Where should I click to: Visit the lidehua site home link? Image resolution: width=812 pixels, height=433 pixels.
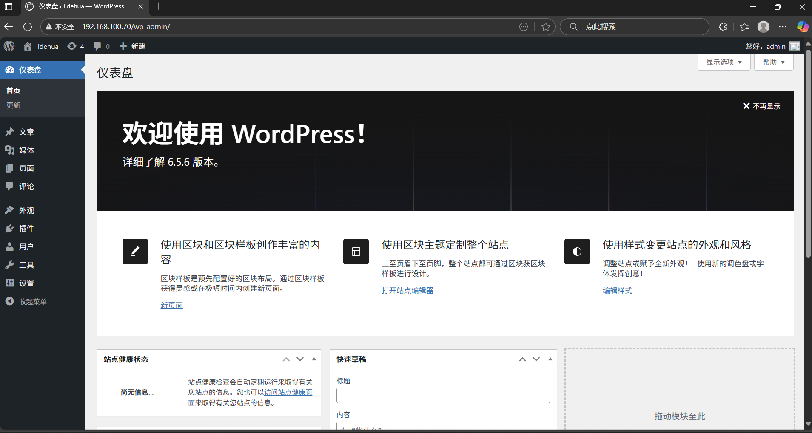pos(41,46)
